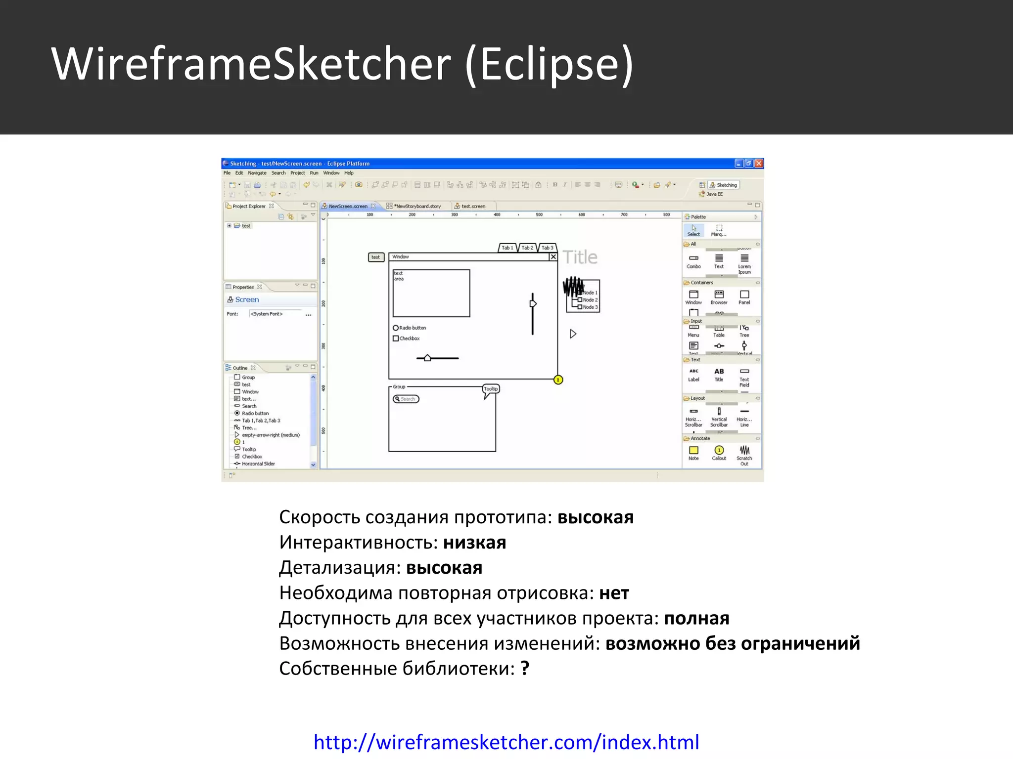Activate the Select tool in the palette
1013x759 pixels.
[693, 230]
